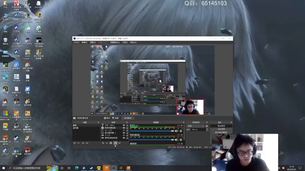The height and width of the screenshot is (171, 305).
Task: Toggle lock on display capture 2 source
Action: click(127, 133)
